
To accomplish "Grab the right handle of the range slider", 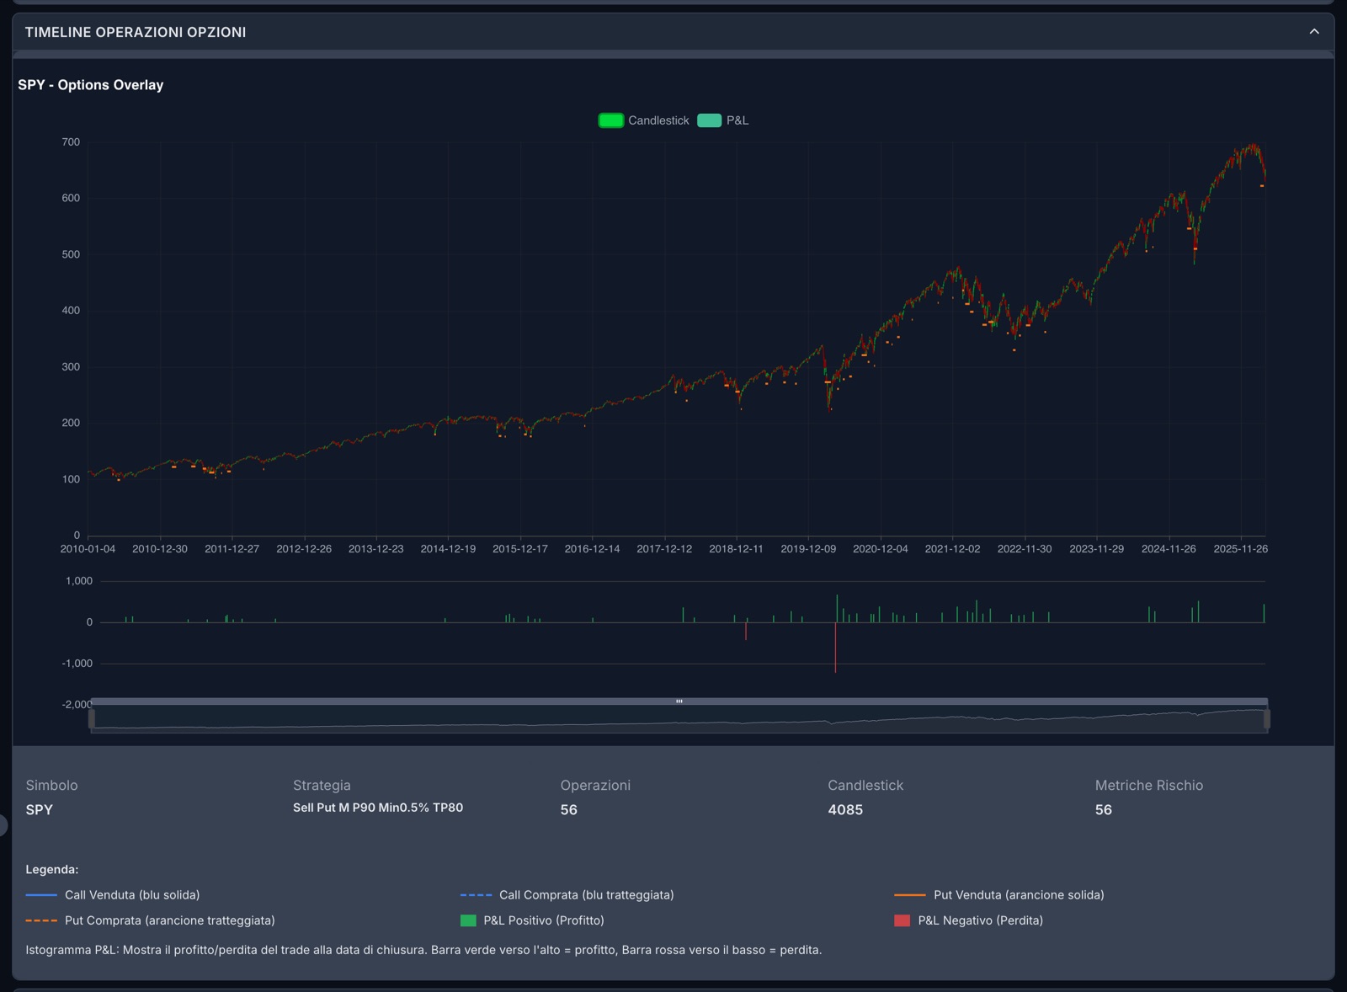I will [1267, 718].
